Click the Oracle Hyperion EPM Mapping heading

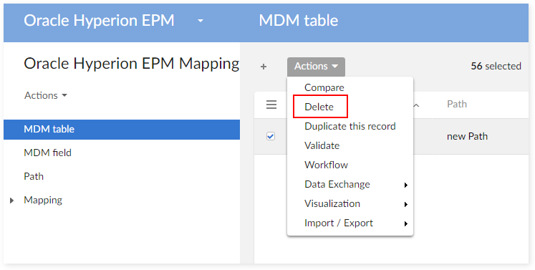point(131,64)
